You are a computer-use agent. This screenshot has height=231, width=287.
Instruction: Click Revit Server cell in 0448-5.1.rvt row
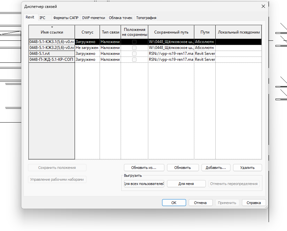pyautogui.click(x=205, y=54)
